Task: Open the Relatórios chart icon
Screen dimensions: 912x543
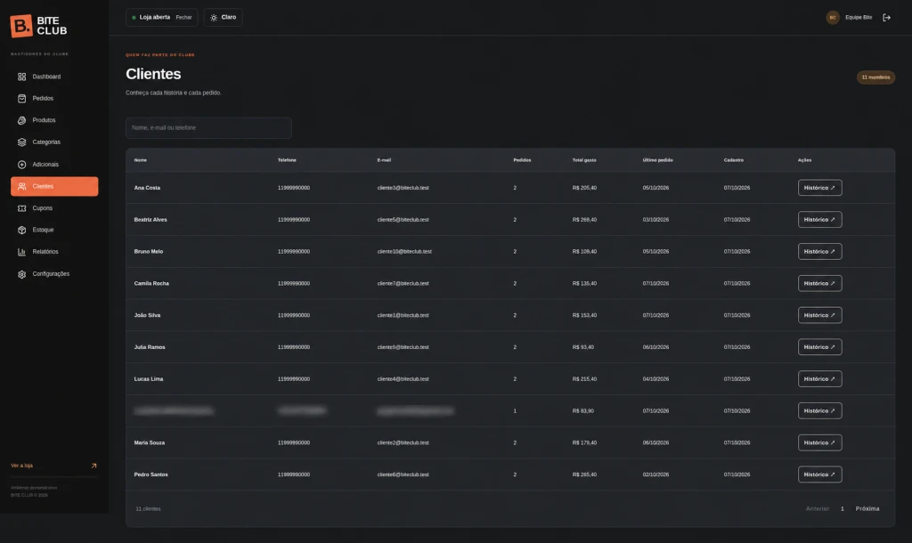Action: point(21,252)
